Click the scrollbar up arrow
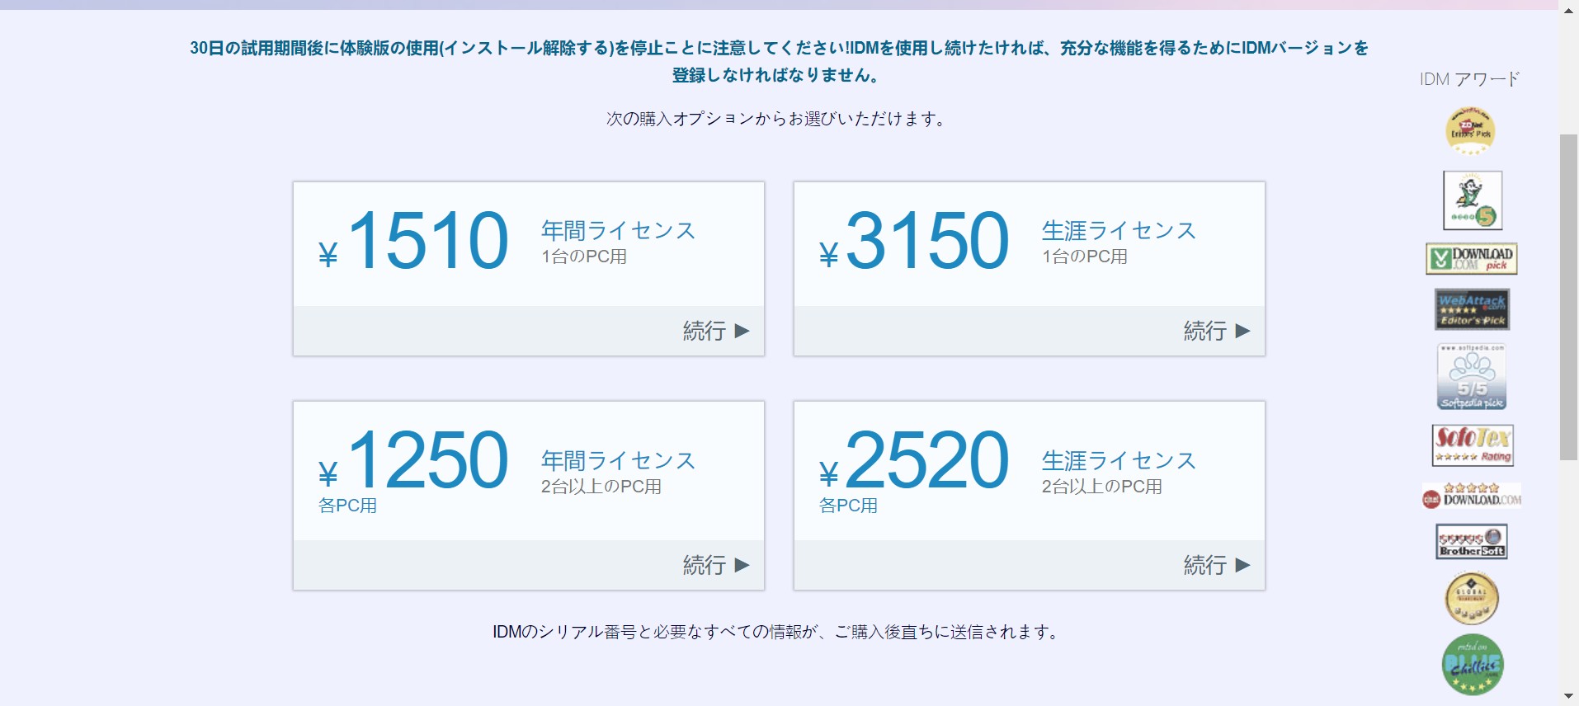Screen dimensions: 1579x706 (x=1568, y=10)
